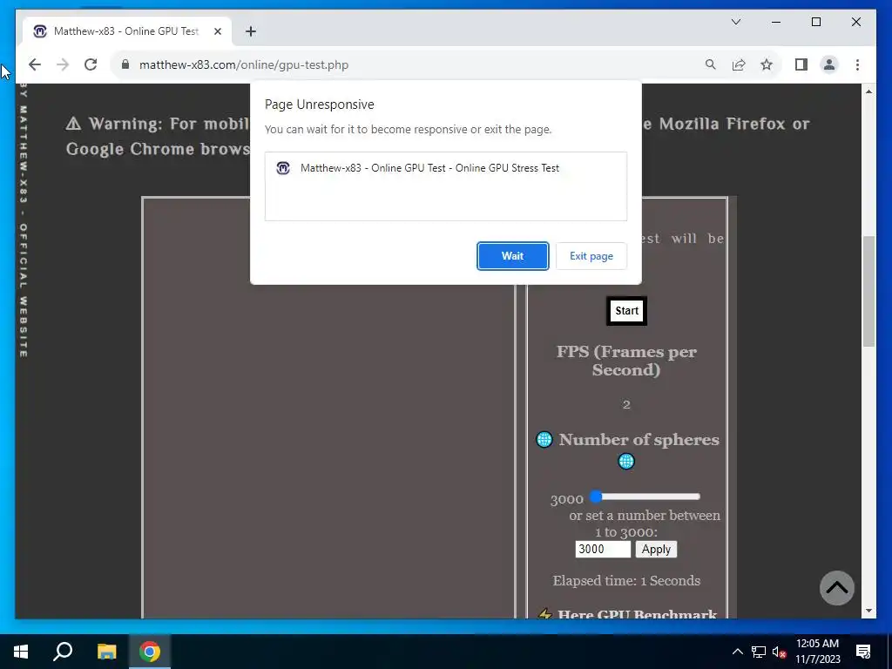Show hidden system tray icons

(737, 652)
